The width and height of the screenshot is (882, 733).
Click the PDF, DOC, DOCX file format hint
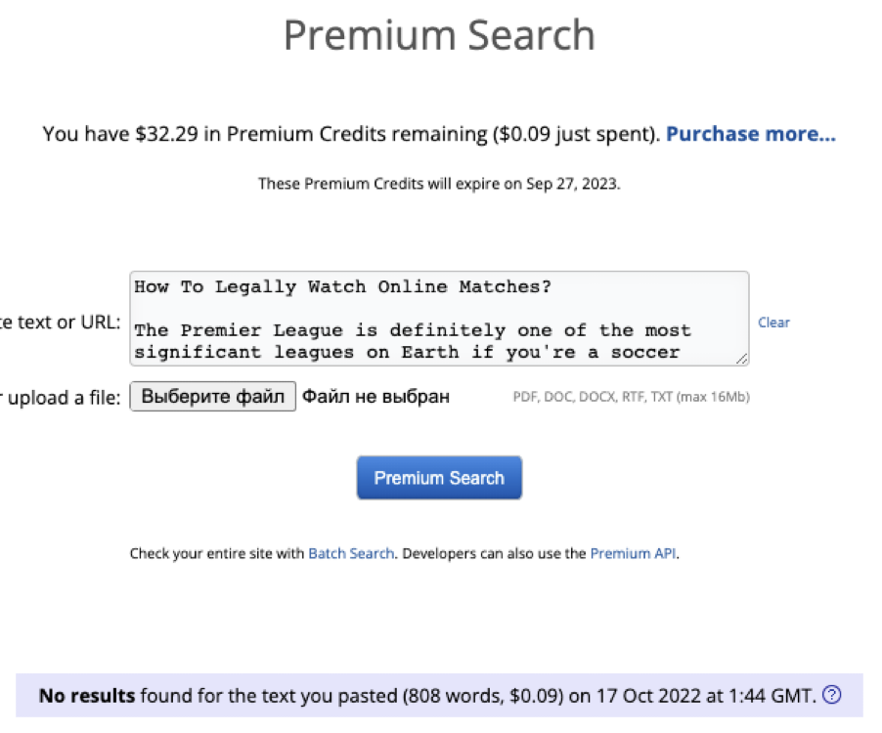[x=631, y=397]
